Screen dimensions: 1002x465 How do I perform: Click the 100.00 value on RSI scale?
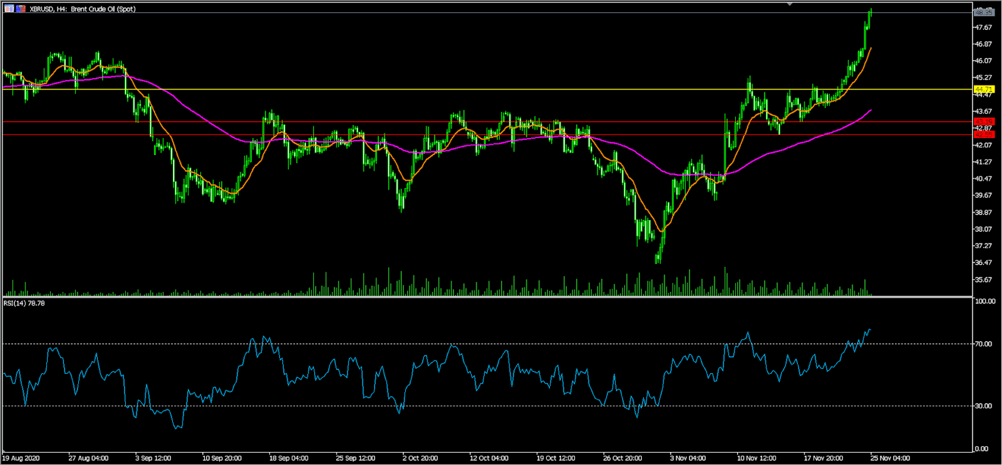tap(984, 302)
